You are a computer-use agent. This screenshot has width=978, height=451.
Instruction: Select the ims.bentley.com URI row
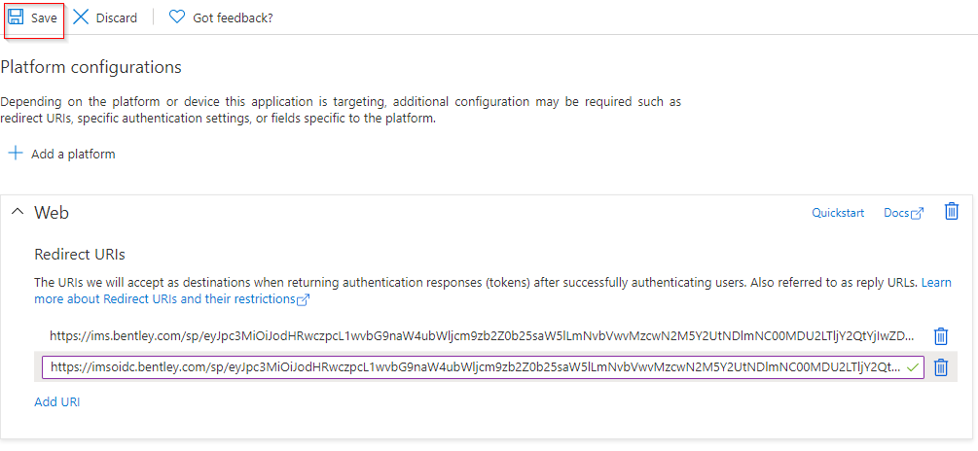tap(482, 336)
